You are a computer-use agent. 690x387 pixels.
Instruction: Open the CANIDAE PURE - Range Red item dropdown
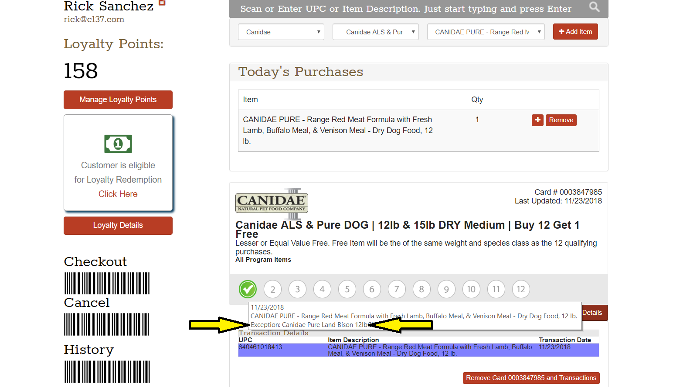pos(486,32)
